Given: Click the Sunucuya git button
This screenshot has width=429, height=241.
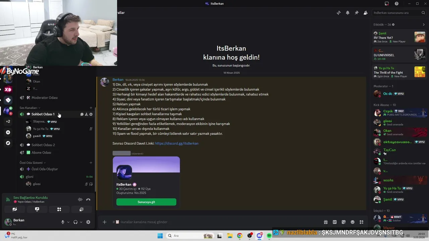Looking at the screenshot, I should [x=146, y=202].
